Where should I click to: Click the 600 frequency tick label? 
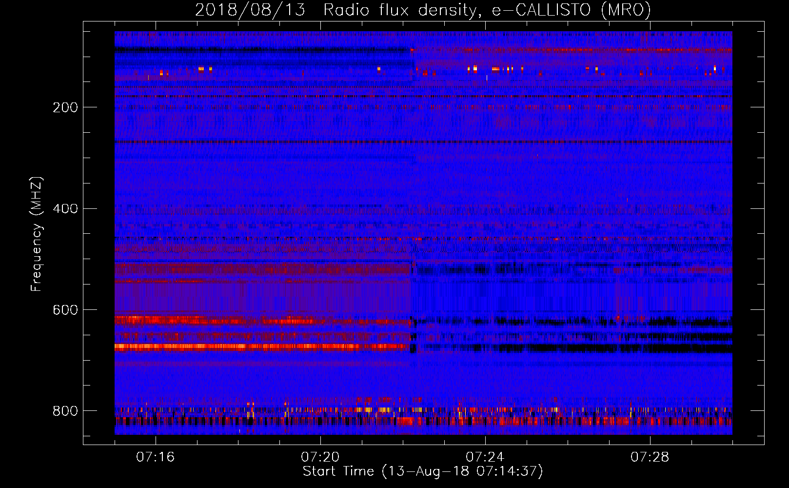click(x=65, y=310)
